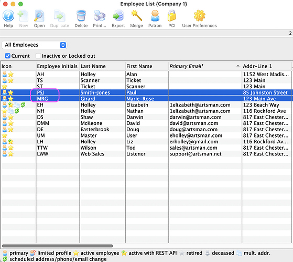Open User Preferences gear icon
The height and width of the screenshot is (262, 293).
pyautogui.click(x=199, y=16)
